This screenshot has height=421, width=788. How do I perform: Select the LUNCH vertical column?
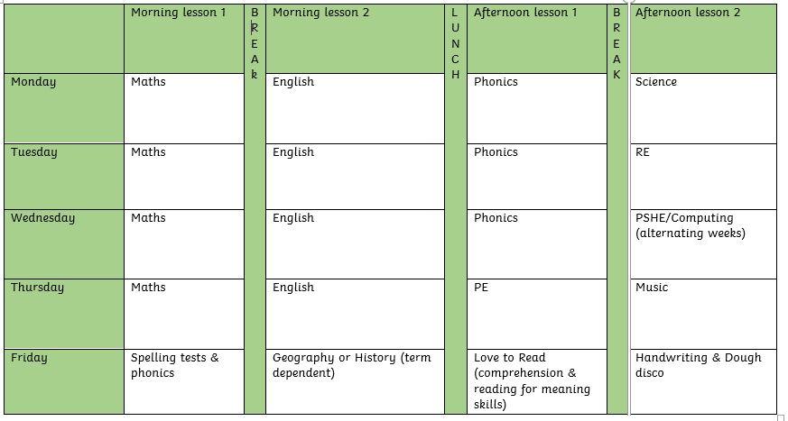pos(456,210)
